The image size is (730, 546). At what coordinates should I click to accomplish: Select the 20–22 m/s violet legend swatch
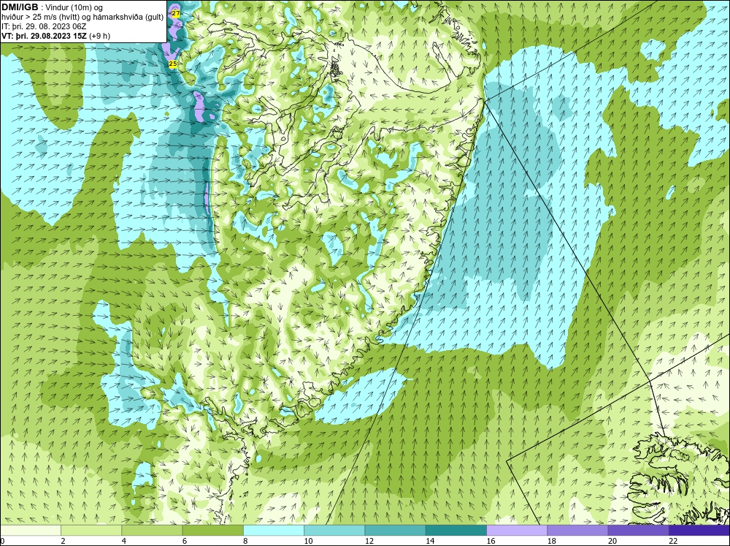[x=638, y=530]
